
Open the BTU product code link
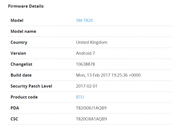pos(80,97)
